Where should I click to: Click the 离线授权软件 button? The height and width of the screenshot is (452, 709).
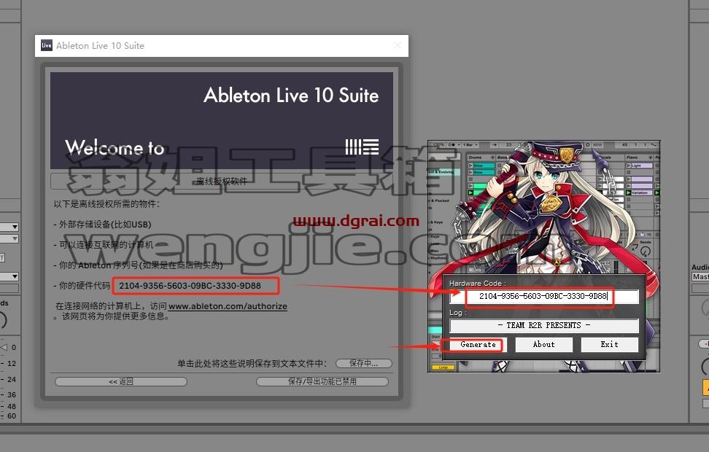point(222,182)
